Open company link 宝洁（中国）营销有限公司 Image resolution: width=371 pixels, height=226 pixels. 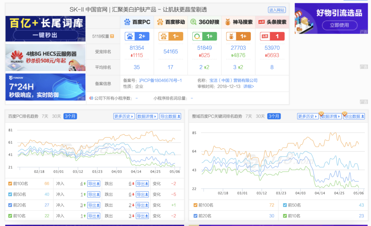point(234,80)
